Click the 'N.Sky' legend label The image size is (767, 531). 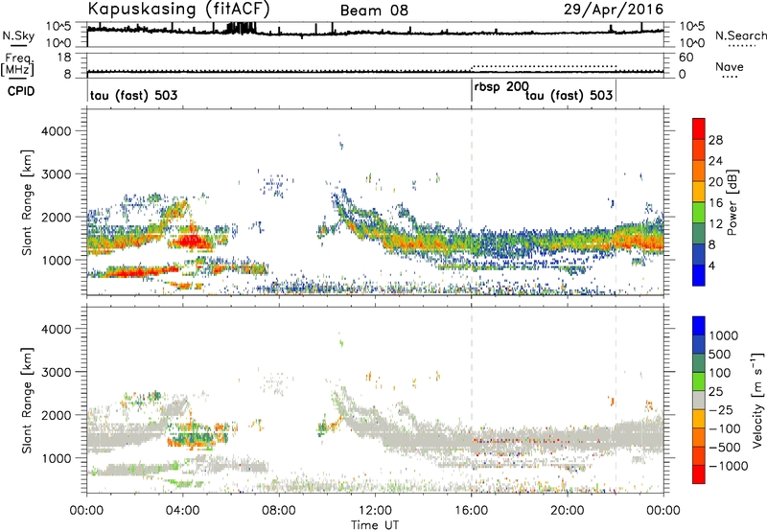18,35
